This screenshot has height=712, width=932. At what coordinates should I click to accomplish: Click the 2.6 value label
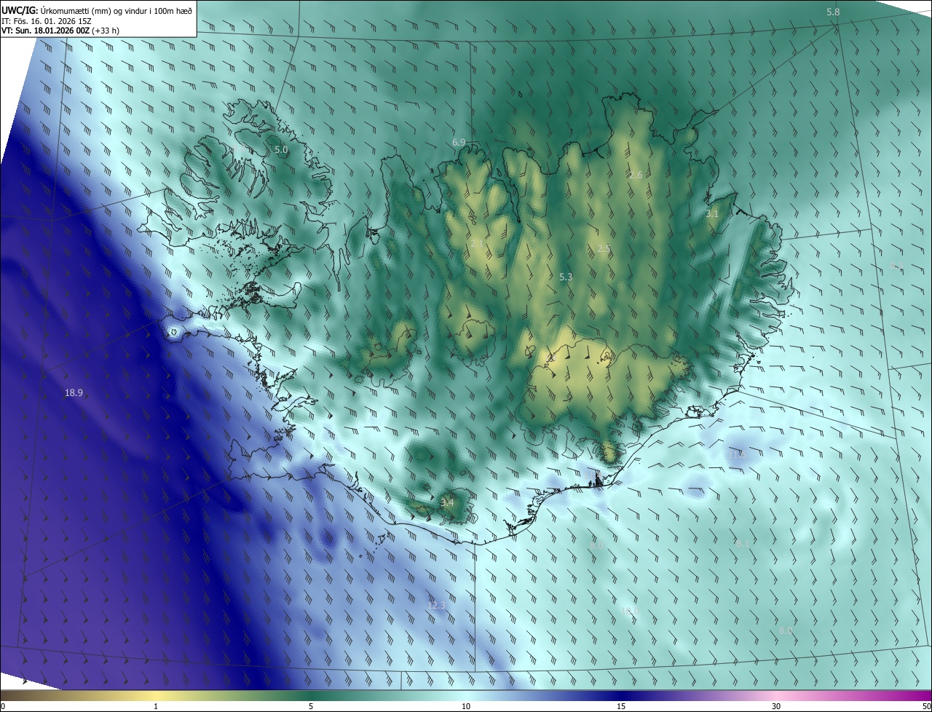pyautogui.click(x=636, y=175)
